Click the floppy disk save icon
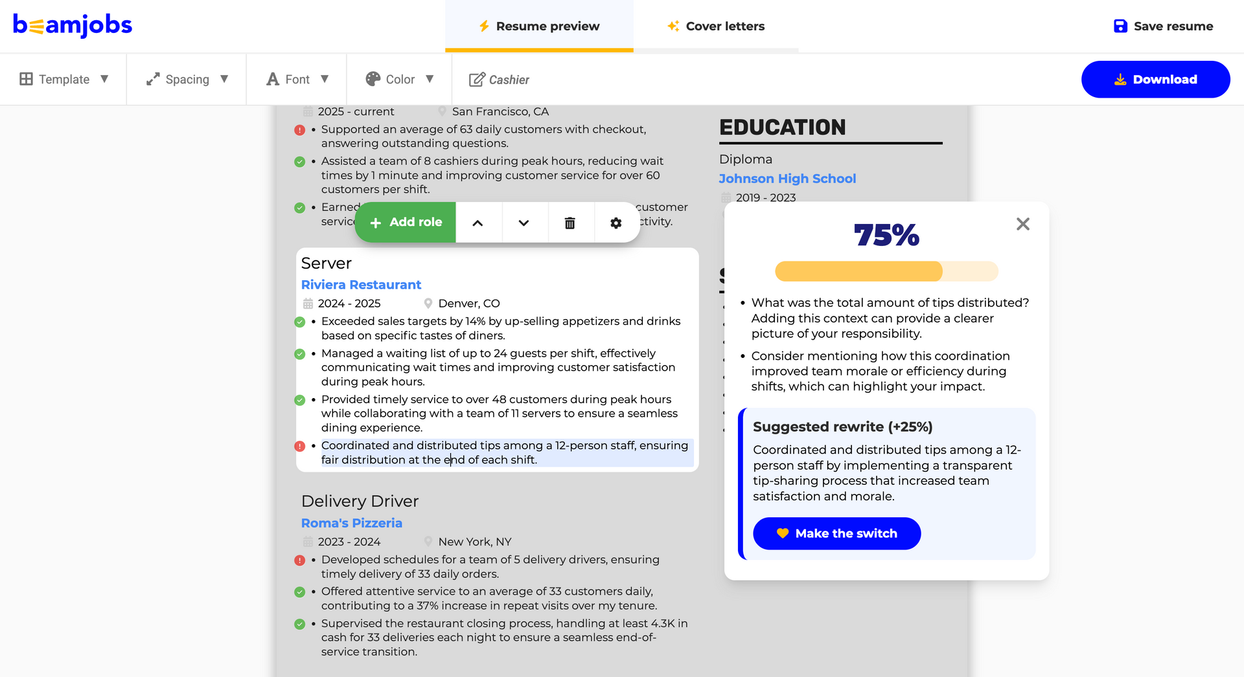Viewport: 1244px width, 677px height. click(1120, 26)
